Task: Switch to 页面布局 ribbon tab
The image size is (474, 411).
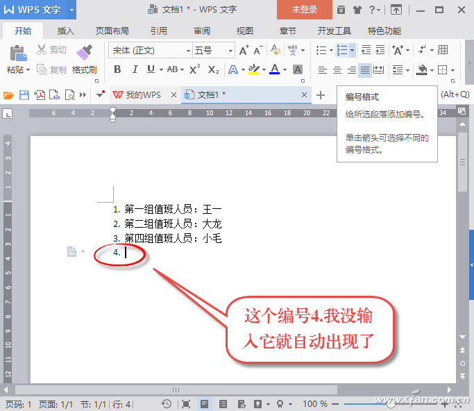Action: tap(112, 31)
